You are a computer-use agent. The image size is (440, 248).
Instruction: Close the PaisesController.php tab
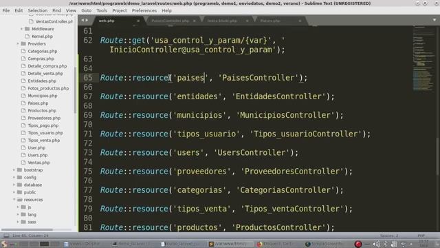[x=194, y=21]
